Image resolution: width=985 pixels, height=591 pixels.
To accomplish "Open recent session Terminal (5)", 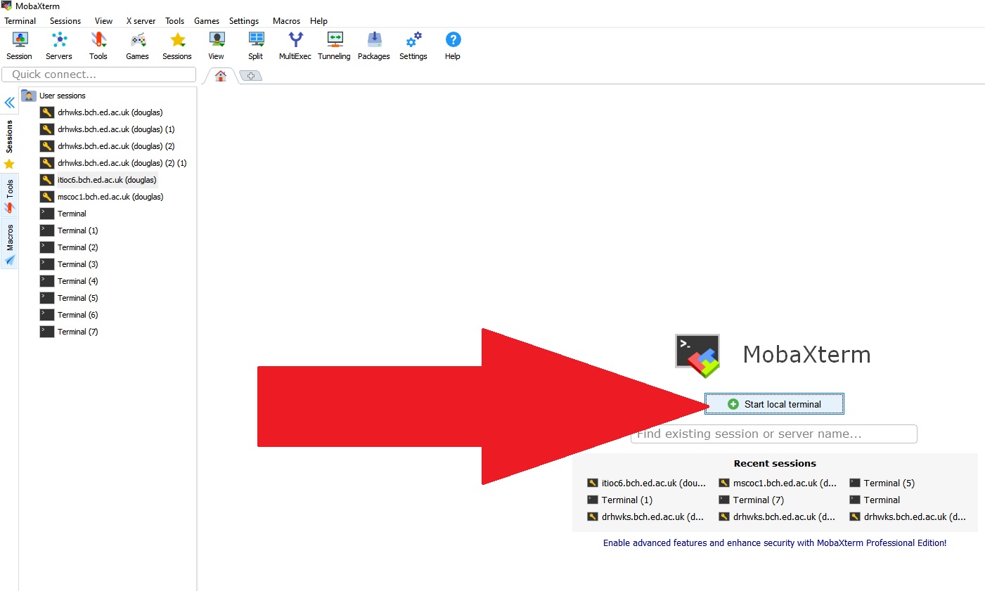I will 882,483.
